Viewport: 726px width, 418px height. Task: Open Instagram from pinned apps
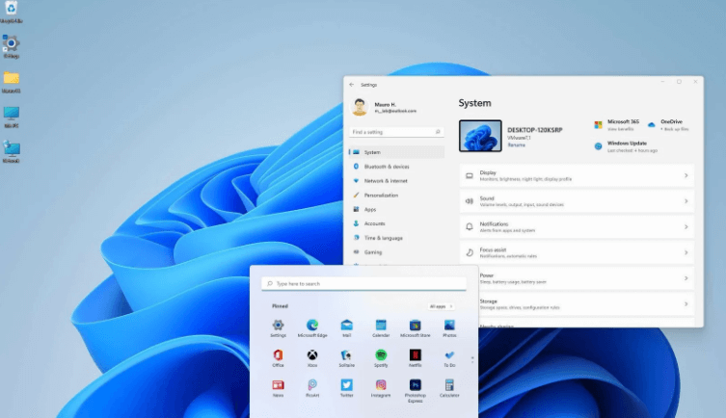(x=381, y=388)
